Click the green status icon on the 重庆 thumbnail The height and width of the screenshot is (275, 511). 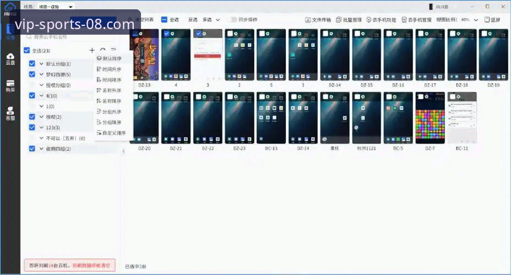(x=331, y=97)
